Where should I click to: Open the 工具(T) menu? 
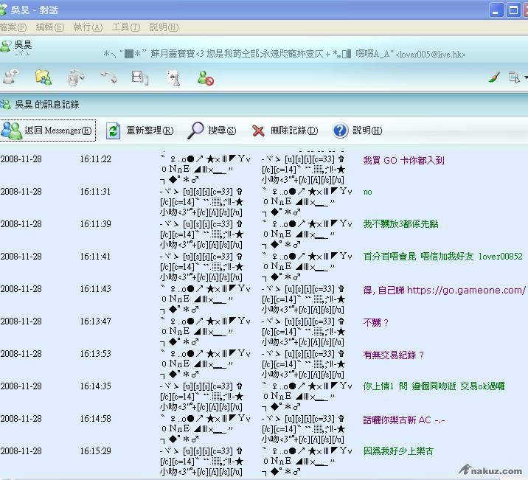click(x=125, y=27)
